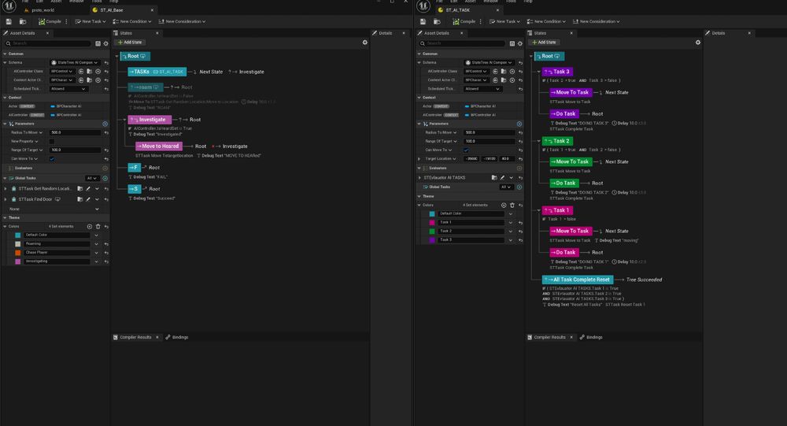
Task: Save the ST_AI_Base asset in the left window
Action: pos(9,21)
